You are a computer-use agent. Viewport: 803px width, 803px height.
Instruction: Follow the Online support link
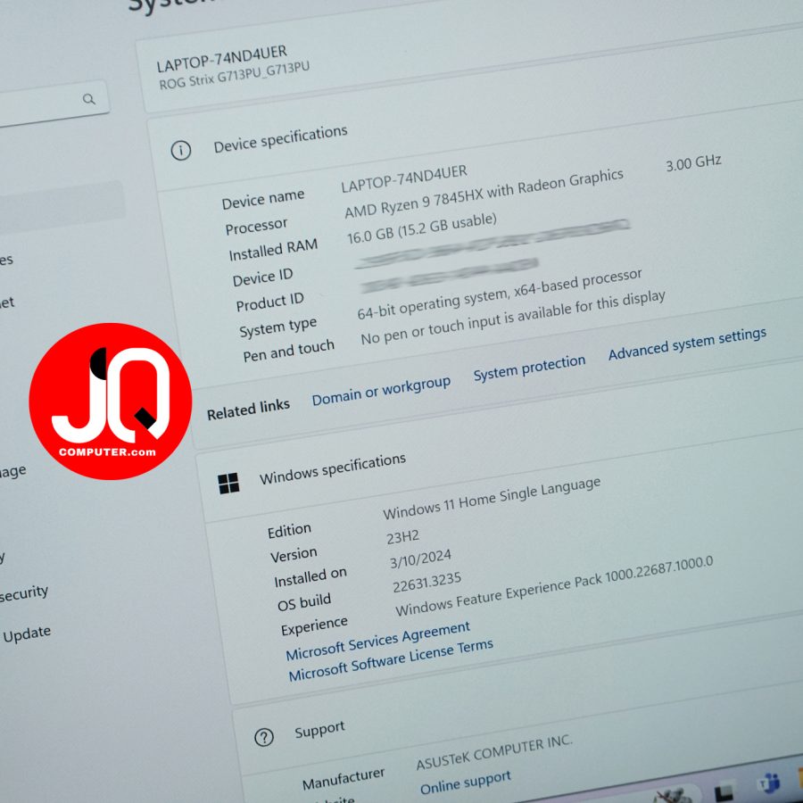tap(466, 783)
